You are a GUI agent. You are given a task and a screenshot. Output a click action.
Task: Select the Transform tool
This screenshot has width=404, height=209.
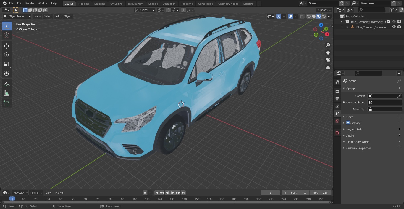7,73
